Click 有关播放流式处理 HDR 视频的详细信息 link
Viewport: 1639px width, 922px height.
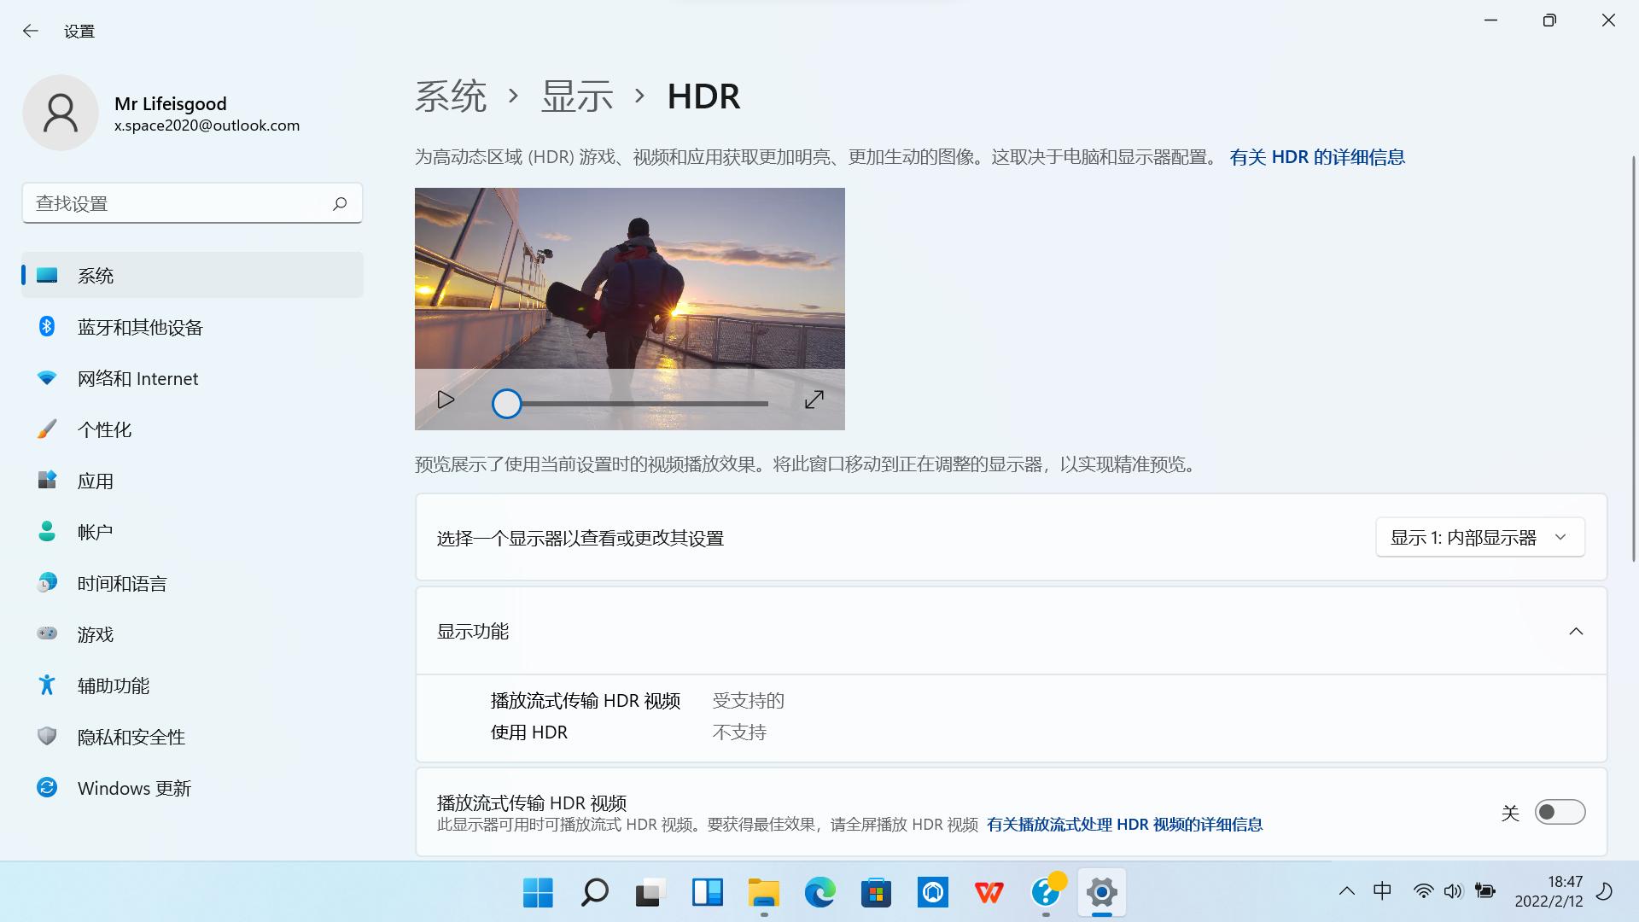1124,825
